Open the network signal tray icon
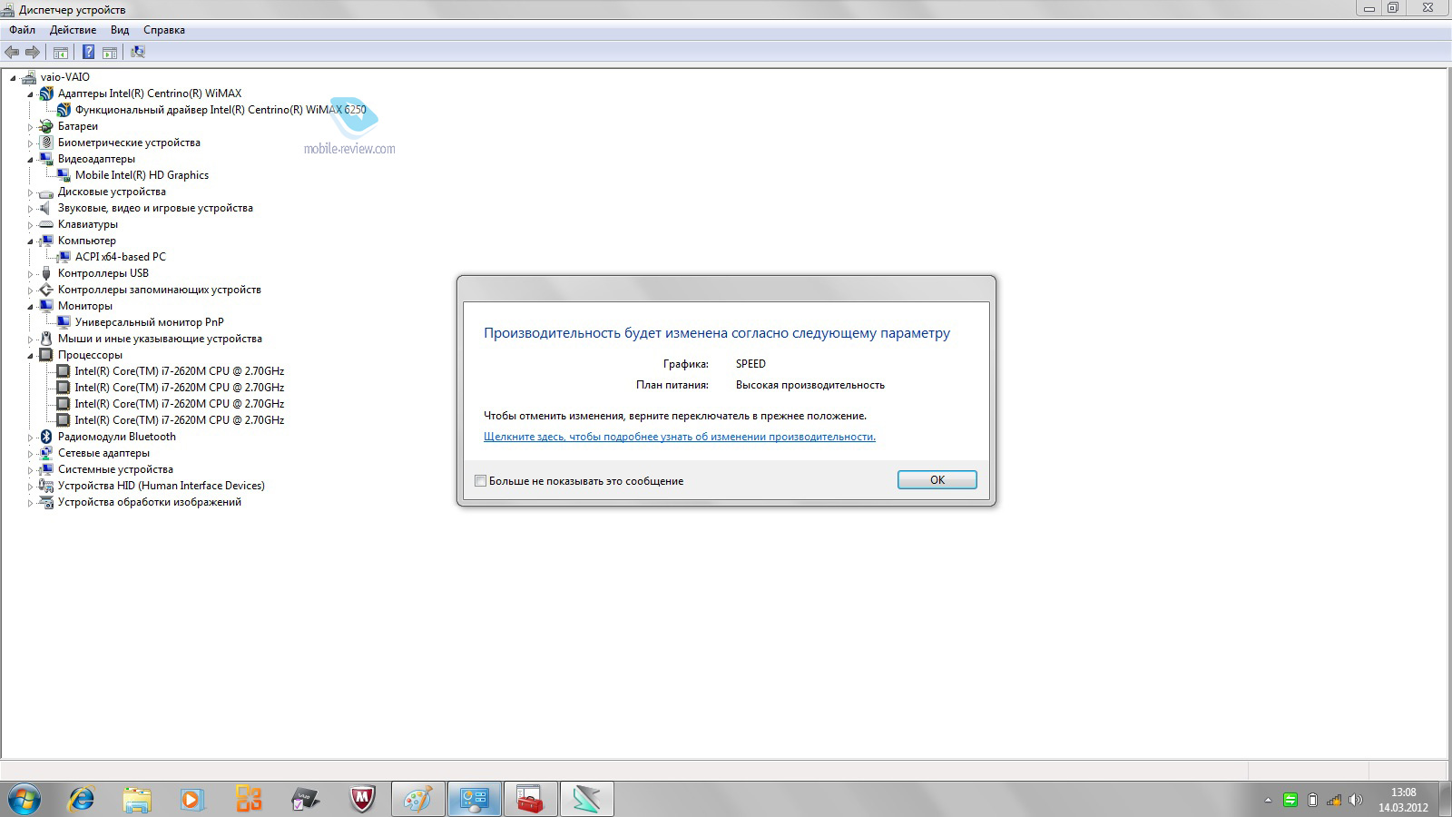1452x817 pixels. [1334, 800]
